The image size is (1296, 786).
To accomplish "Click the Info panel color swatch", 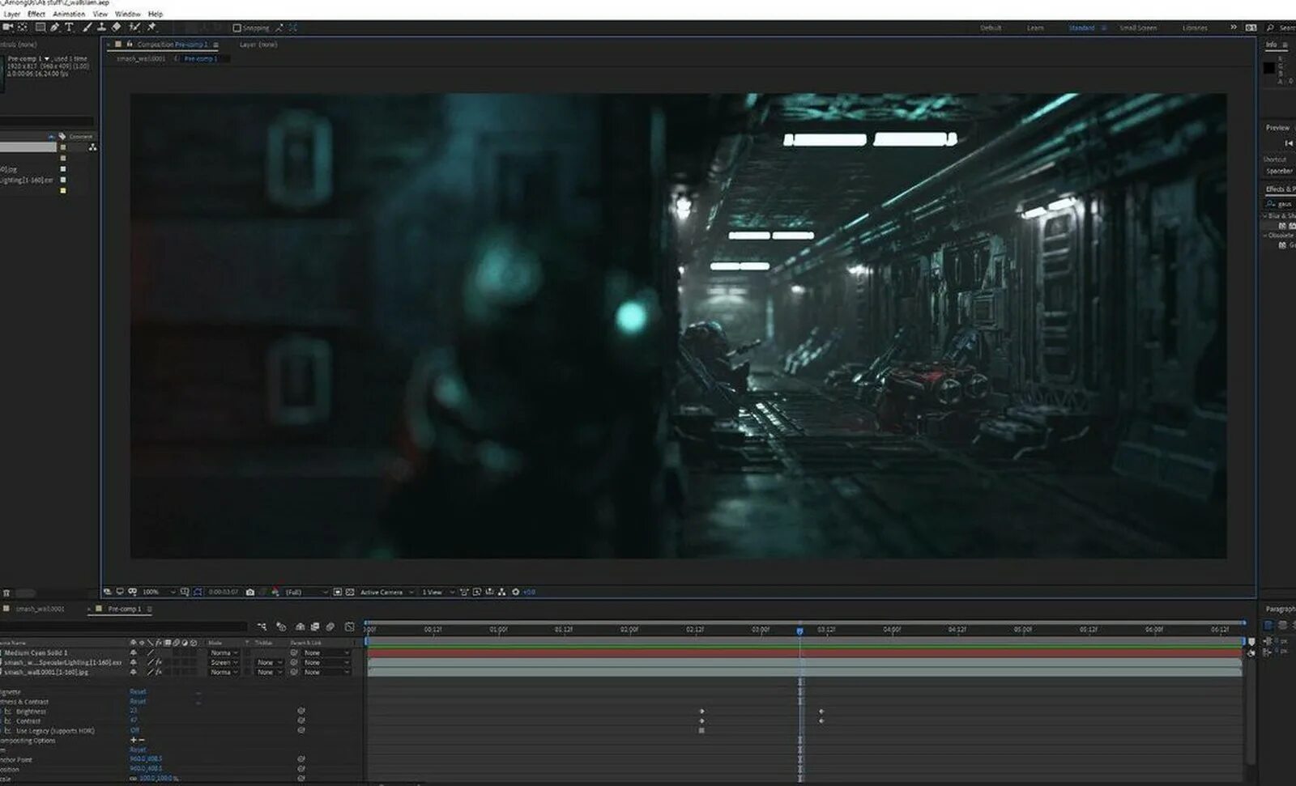I will [1268, 68].
